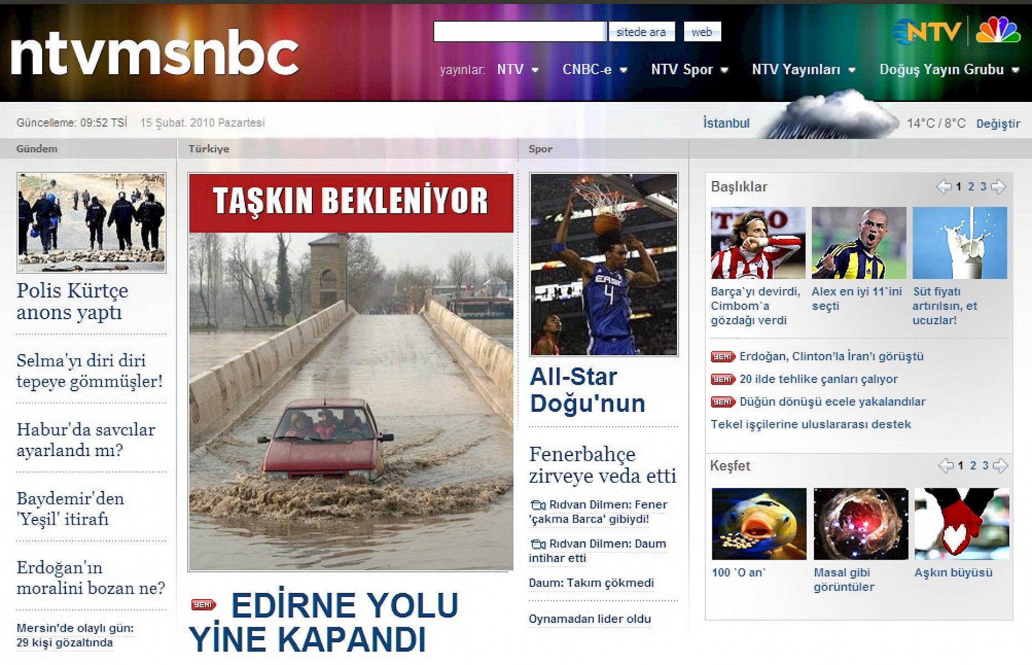Open the CNBC-e dropdown menu
Image resolution: width=1032 pixels, height=665 pixels.
[594, 70]
